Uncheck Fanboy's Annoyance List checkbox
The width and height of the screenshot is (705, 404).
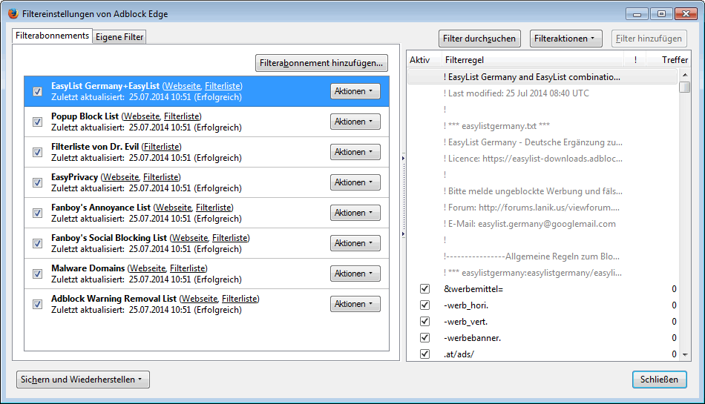[38, 213]
